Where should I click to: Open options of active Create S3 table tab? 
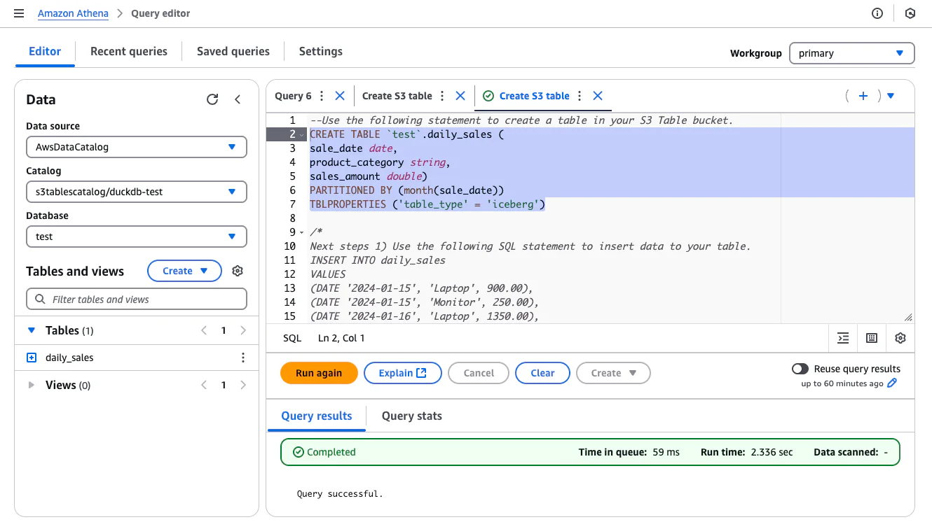(580, 96)
